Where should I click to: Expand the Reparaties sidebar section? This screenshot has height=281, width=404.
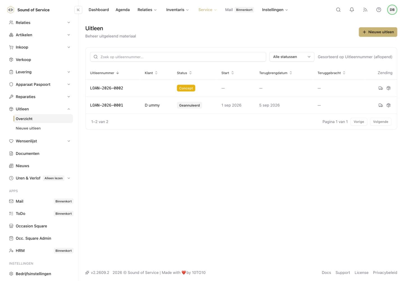click(x=40, y=97)
